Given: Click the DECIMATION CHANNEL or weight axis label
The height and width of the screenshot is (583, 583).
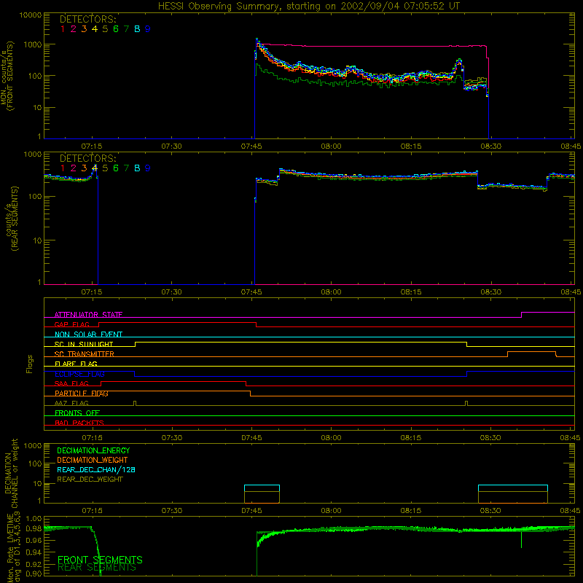Looking at the screenshot, I should [x=11, y=473].
